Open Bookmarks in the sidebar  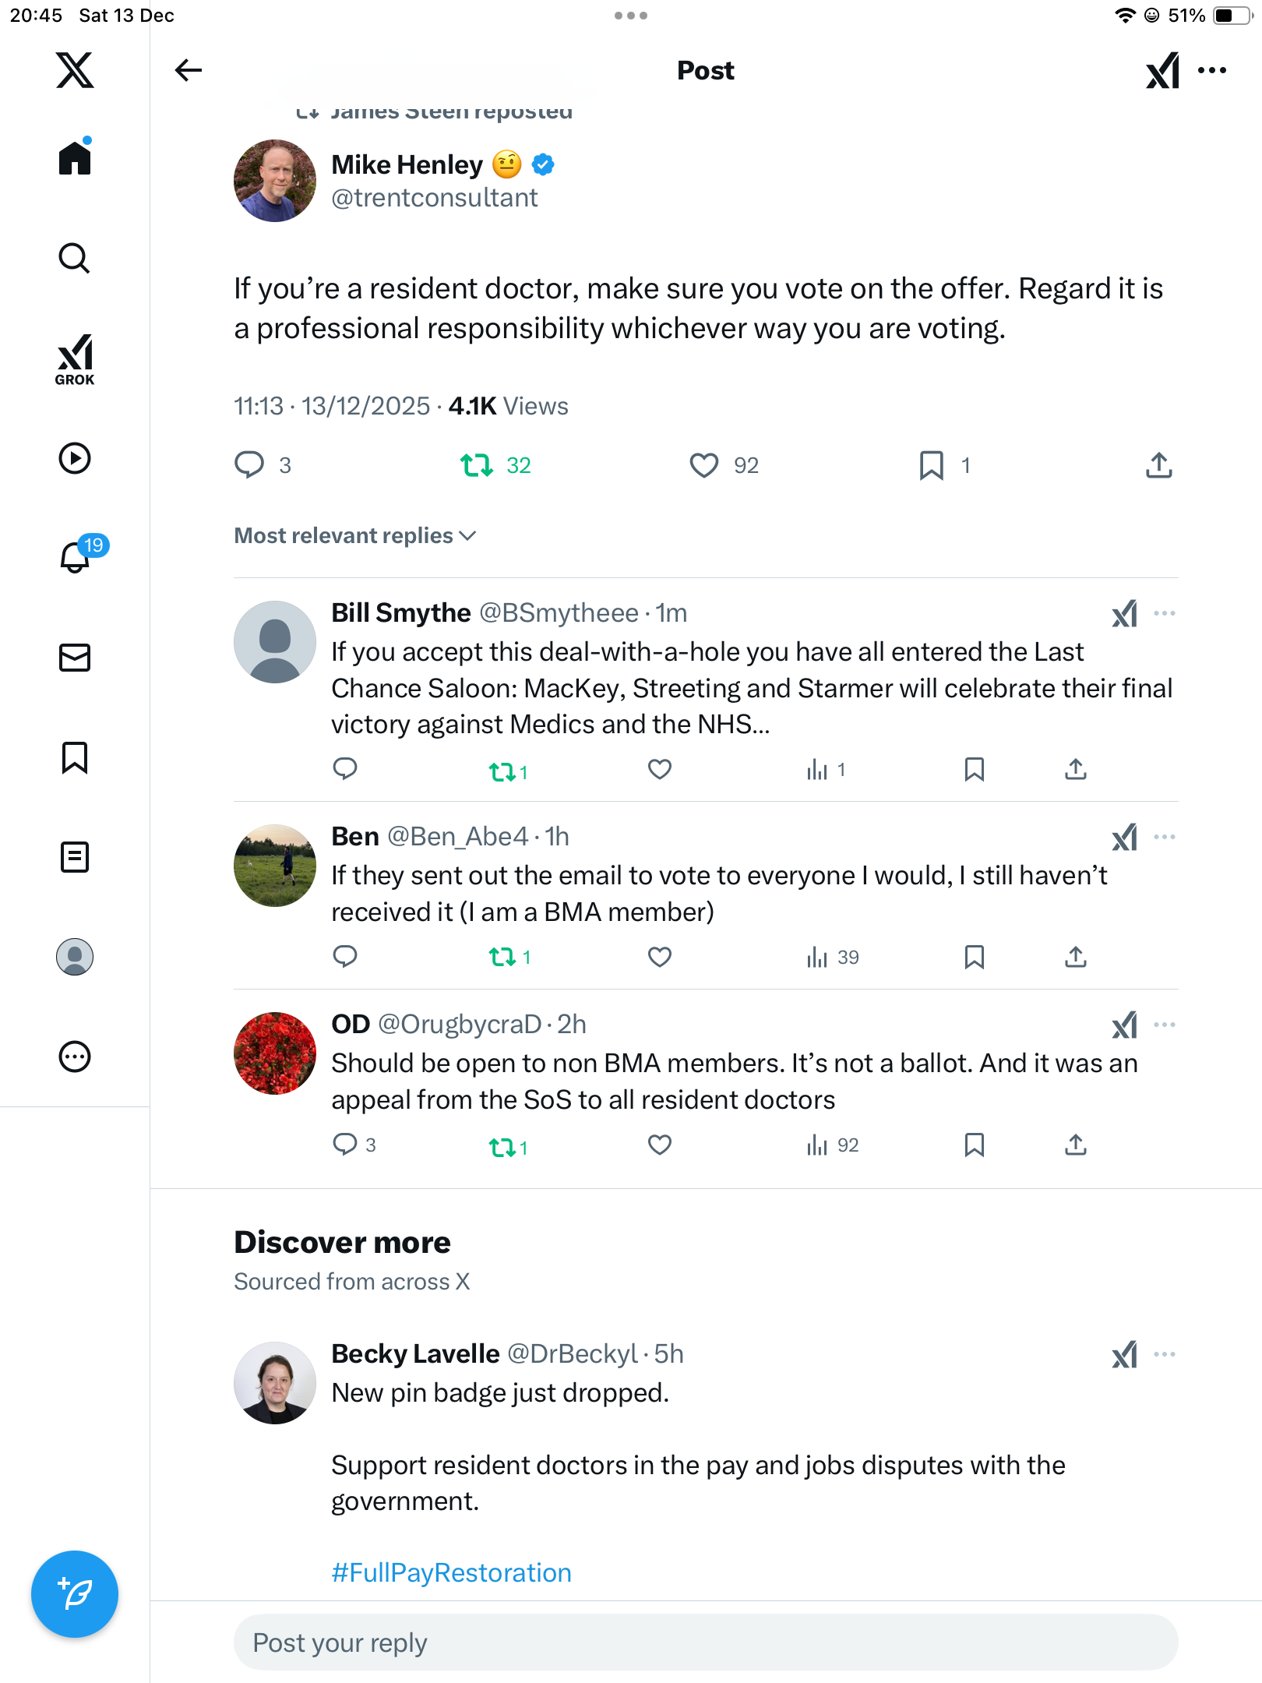[75, 757]
